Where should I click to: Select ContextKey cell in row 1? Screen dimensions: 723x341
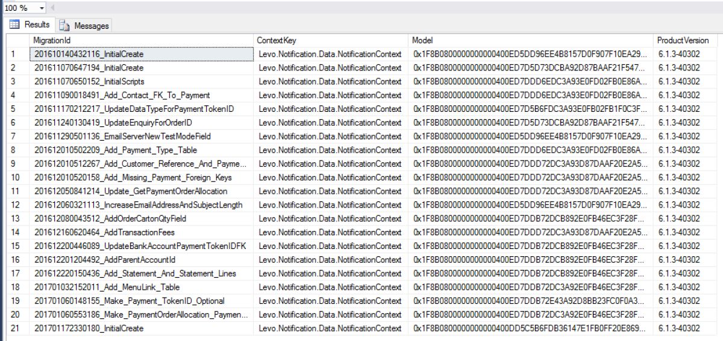click(x=331, y=54)
